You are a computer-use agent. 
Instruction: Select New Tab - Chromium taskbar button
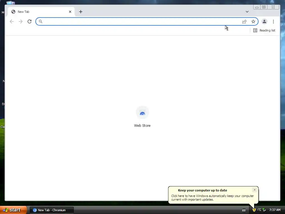(51, 210)
